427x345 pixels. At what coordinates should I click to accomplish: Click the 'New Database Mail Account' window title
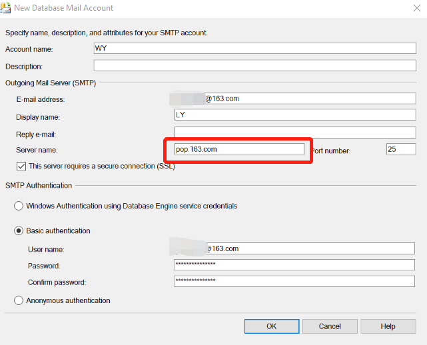tap(63, 8)
